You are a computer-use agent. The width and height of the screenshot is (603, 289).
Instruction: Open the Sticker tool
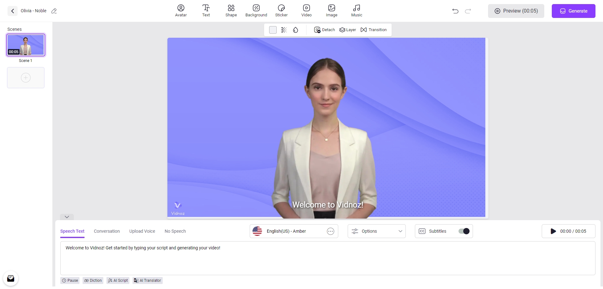pos(281,11)
